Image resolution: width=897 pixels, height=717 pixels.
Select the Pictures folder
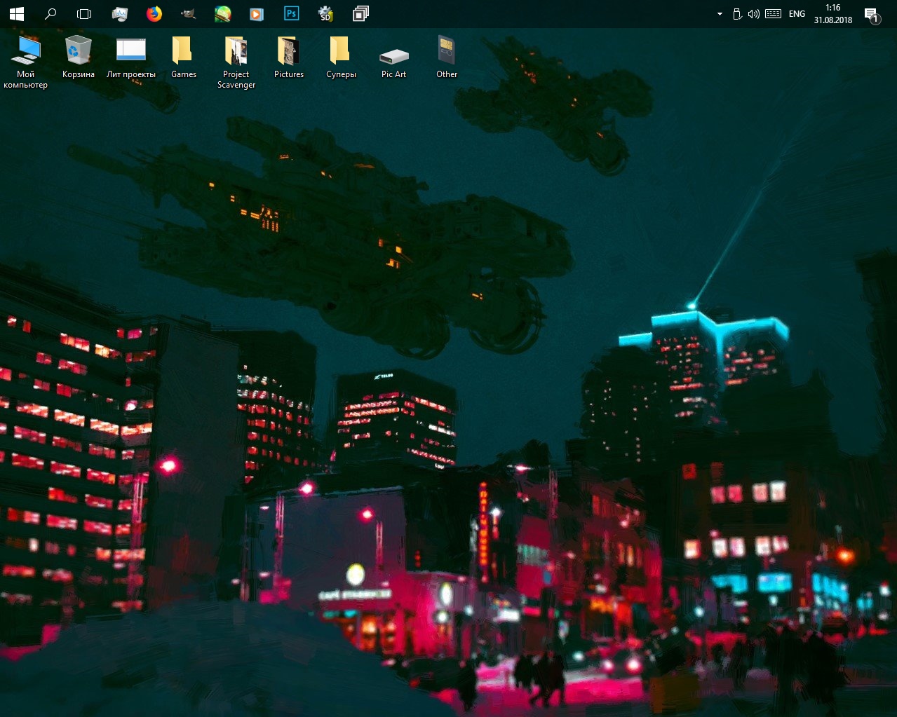point(289,57)
